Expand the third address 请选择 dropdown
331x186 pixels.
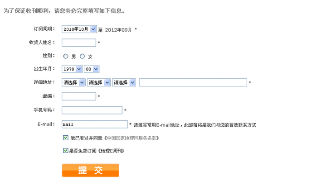124,82
